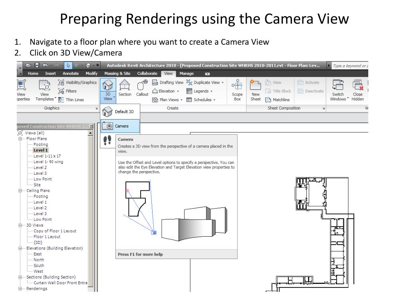The image size is (409, 307).
Task: Close the Project Browser panel
Action: tap(91, 126)
